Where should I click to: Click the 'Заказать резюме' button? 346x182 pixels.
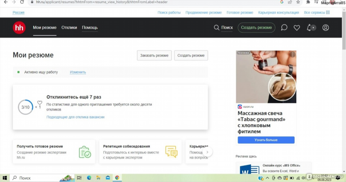click(x=154, y=55)
